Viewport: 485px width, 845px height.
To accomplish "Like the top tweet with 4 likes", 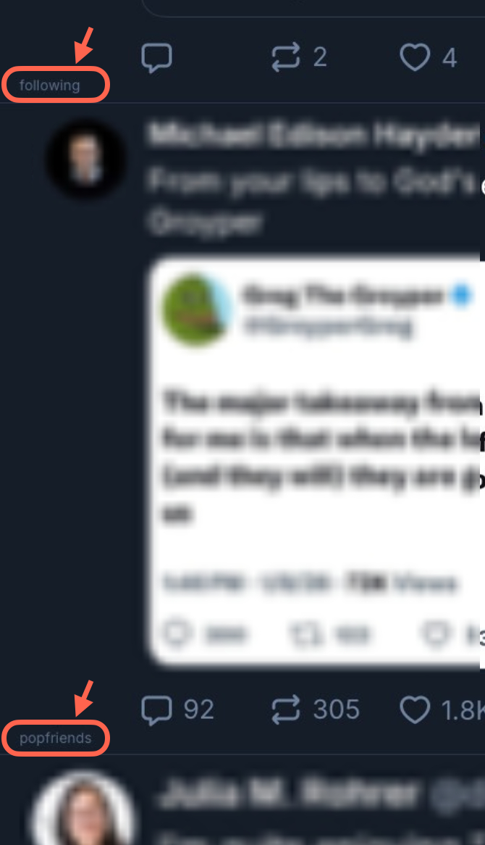I will (x=415, y=57).
